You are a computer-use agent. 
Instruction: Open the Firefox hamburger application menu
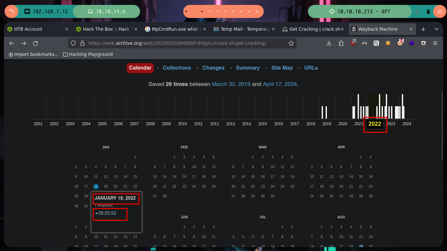[435, 43]
